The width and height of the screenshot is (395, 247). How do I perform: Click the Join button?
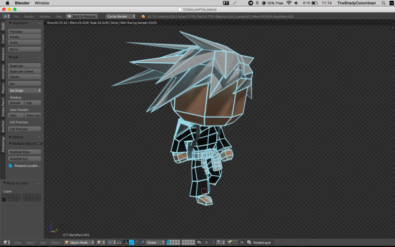pyautogui.click(x=24, y=83)
